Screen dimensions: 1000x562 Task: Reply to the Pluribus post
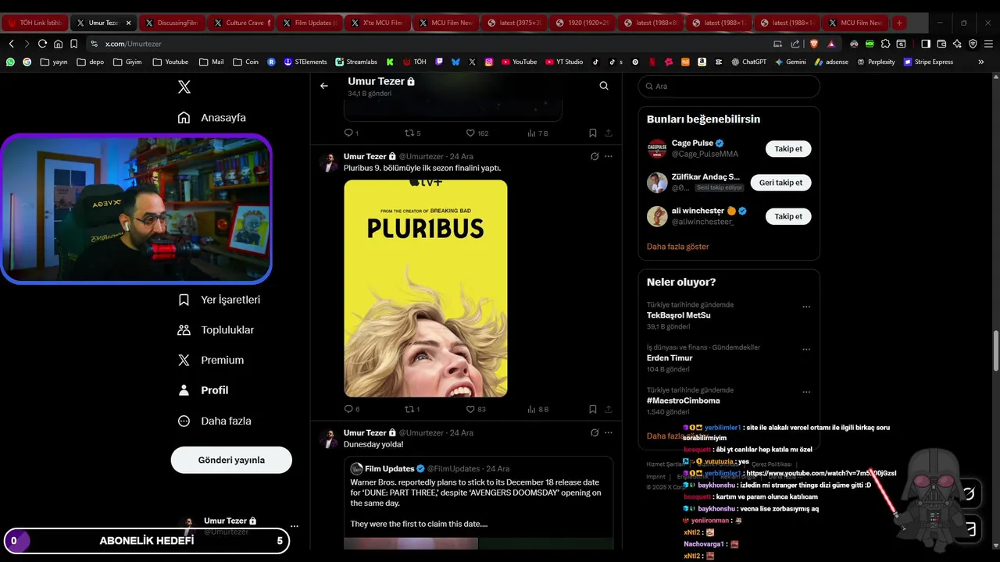(x=352, y=409)
